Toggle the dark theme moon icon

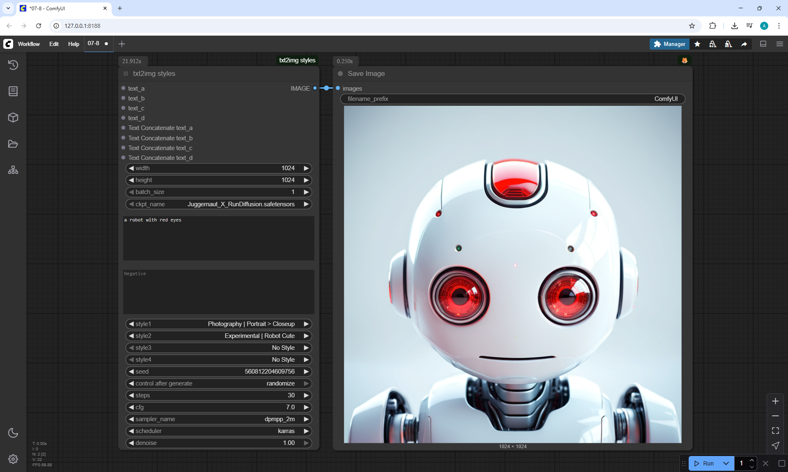click(x=13, y=433)
